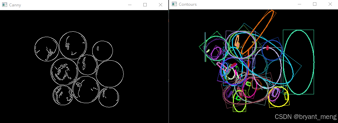Click the Canny window title text
The height and width of the screenshot is (123, 338).
click(x=15, y=5)
